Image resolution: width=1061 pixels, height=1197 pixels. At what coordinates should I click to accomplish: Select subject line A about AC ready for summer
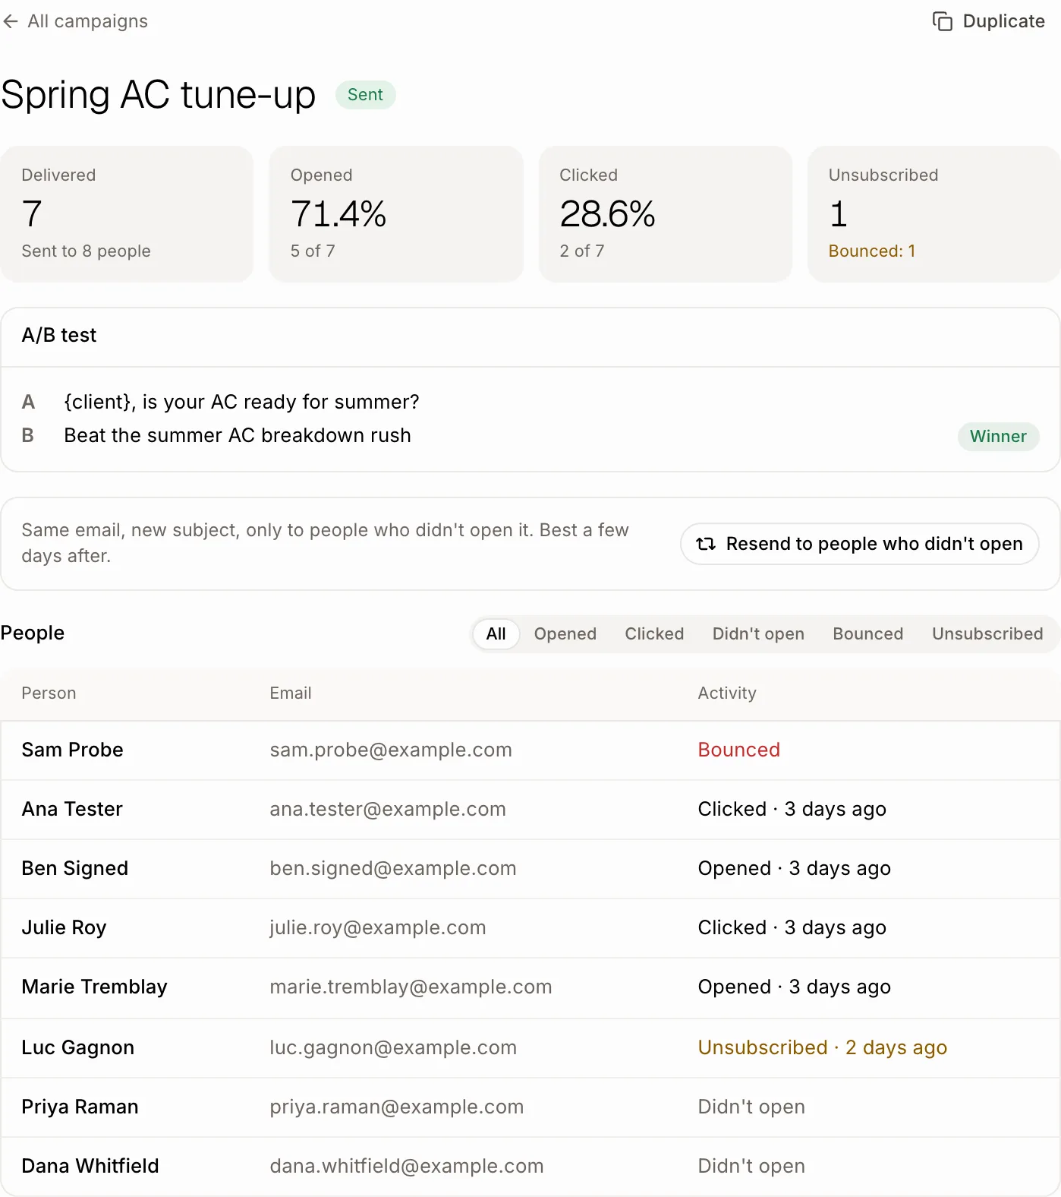241,402
